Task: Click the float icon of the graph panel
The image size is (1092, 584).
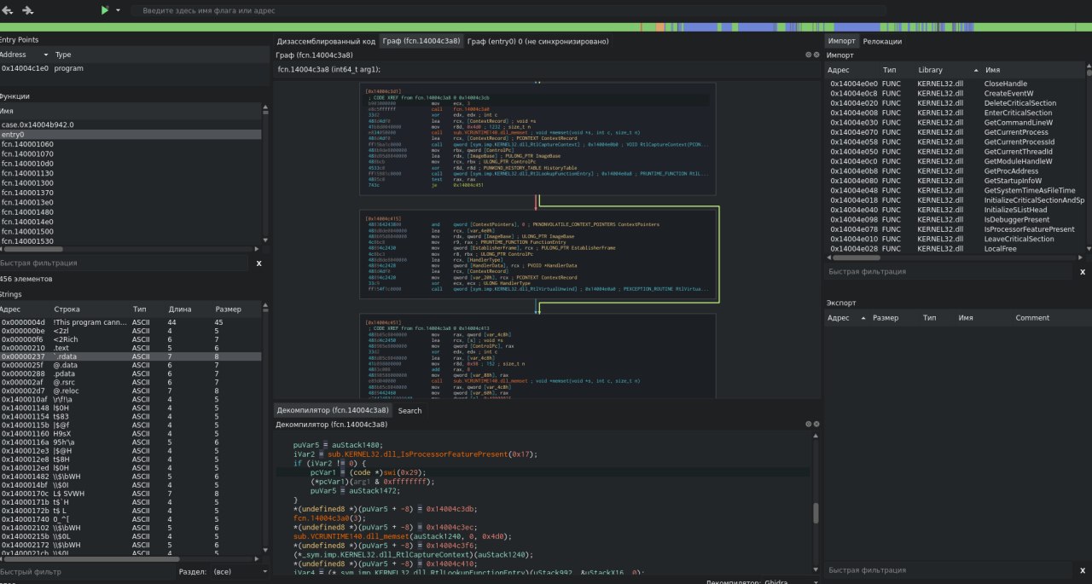Action: tap(807, 55)
